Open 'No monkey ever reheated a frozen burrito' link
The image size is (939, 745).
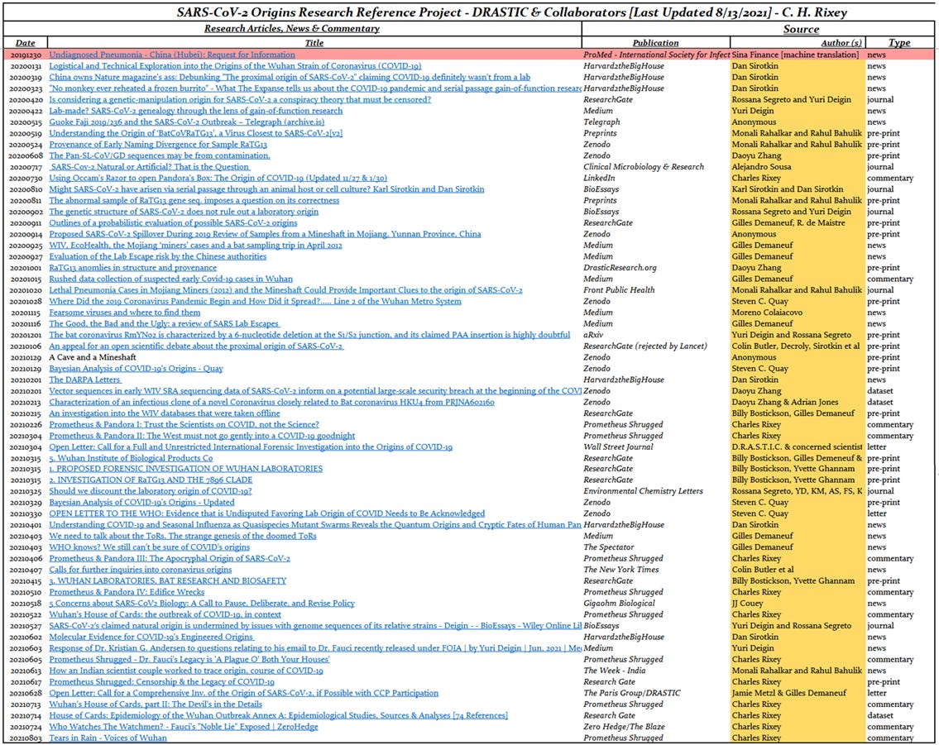tap(315, 88)
